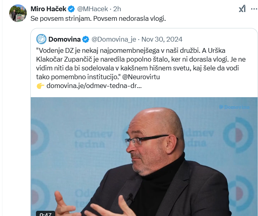Click the Domovina round logo avatar
The width and height of the screenshot is (258, 216).
[x=41, y=39]
